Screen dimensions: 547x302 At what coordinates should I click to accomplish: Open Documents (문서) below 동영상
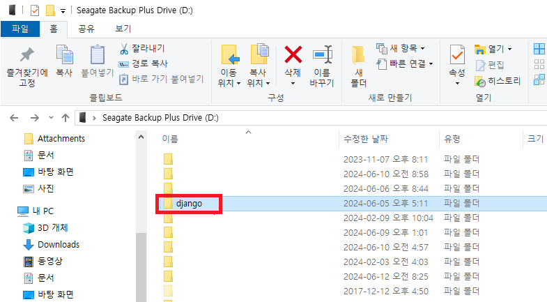click(38, 278)
